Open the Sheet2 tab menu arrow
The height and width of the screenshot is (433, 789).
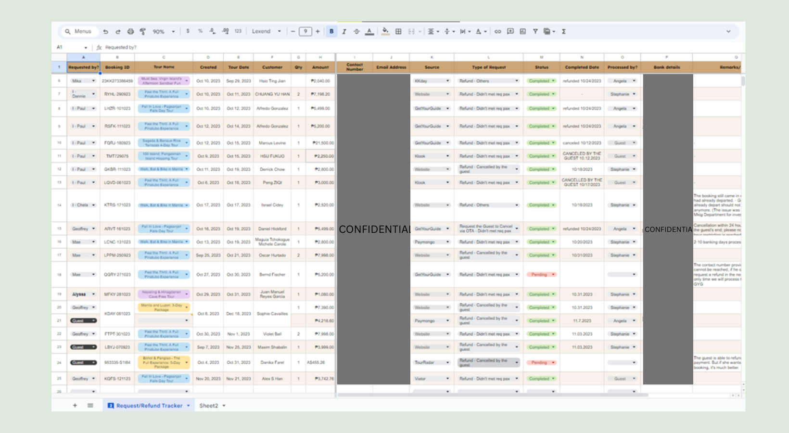[224, 406]
